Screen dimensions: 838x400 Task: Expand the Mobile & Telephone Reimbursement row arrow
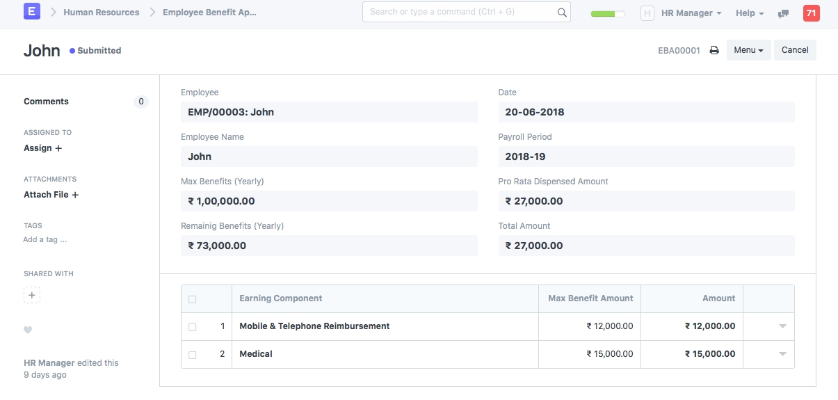click(x=782, y=326)
